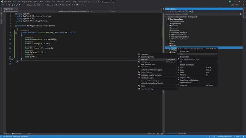Open the Debug configuration dropdown

(29, 5)
